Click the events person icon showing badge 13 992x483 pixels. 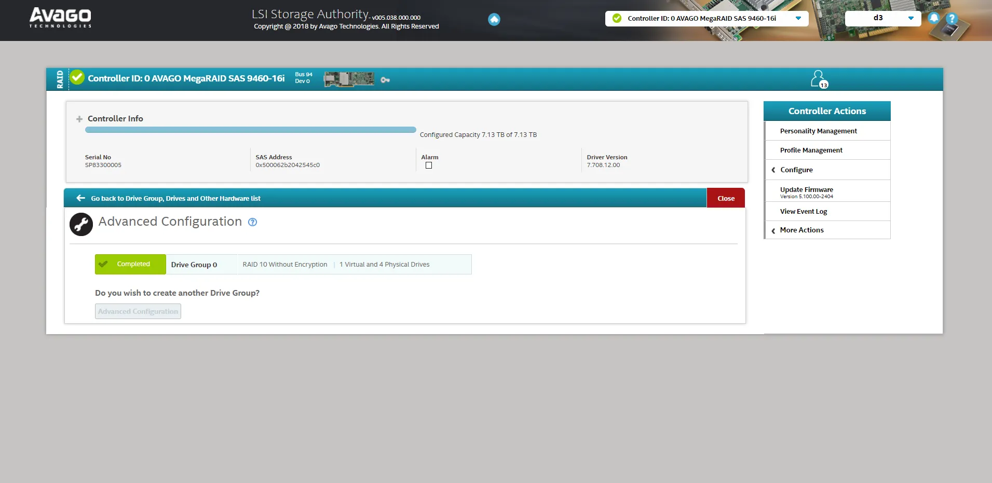click(x=819, y=79)
